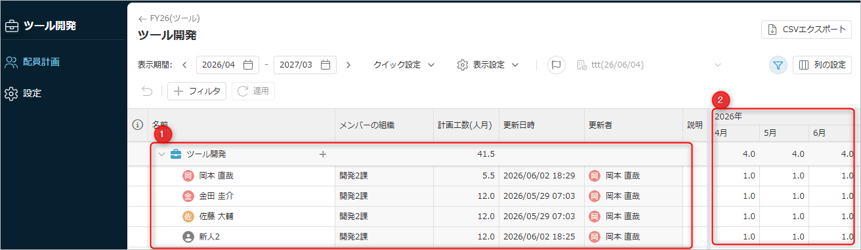Click the flag icon button
Viewport: 861px width, 250px height.
click(556, 65)
